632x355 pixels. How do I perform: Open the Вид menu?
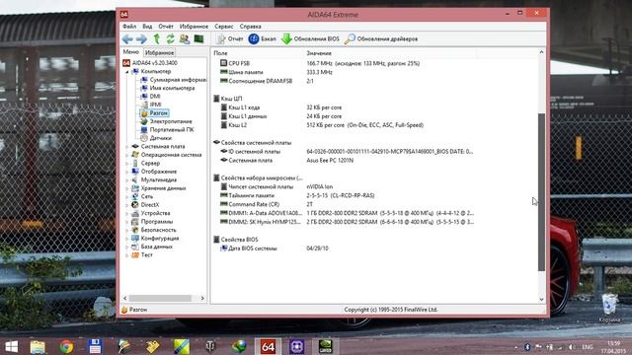(147, 27)
